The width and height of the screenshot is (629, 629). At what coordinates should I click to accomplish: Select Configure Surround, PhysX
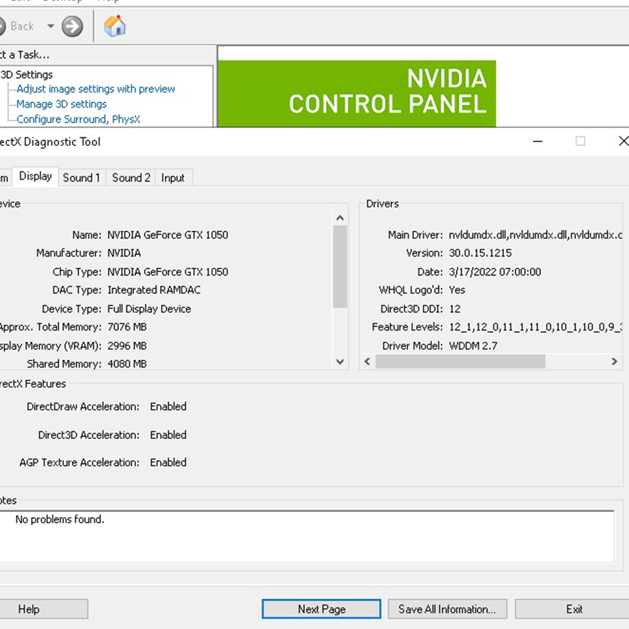click(78, 119)
